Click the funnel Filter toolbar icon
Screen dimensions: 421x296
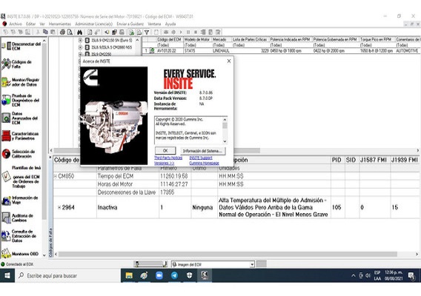pos(147,33)
